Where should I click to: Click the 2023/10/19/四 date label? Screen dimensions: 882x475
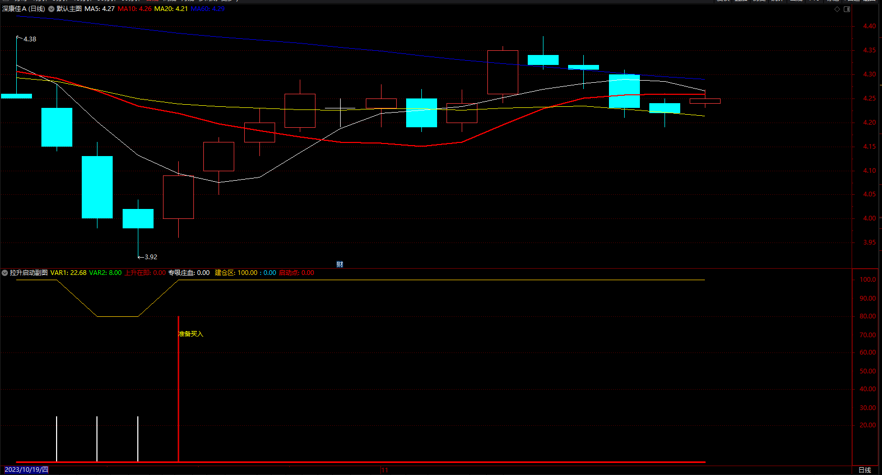(x=26, y=470)
